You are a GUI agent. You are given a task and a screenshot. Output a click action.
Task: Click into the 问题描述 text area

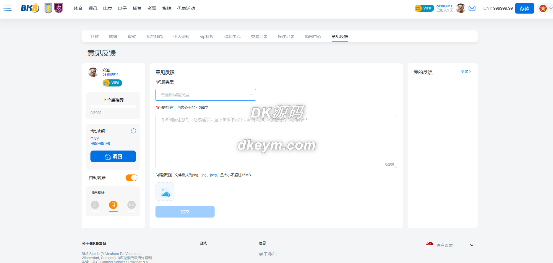coord(276,141)
